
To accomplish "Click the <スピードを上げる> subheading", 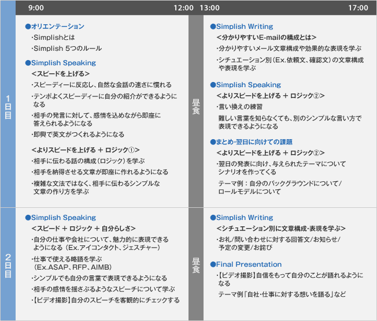I will point(60,74).
